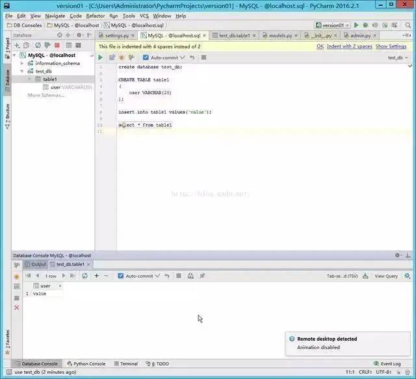Screen dimensions: 416x379
Task: Click Database panel settings gear icon
Action: 79,35
